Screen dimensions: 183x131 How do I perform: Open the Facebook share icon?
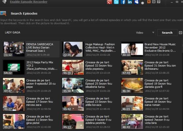pos(123,2)
